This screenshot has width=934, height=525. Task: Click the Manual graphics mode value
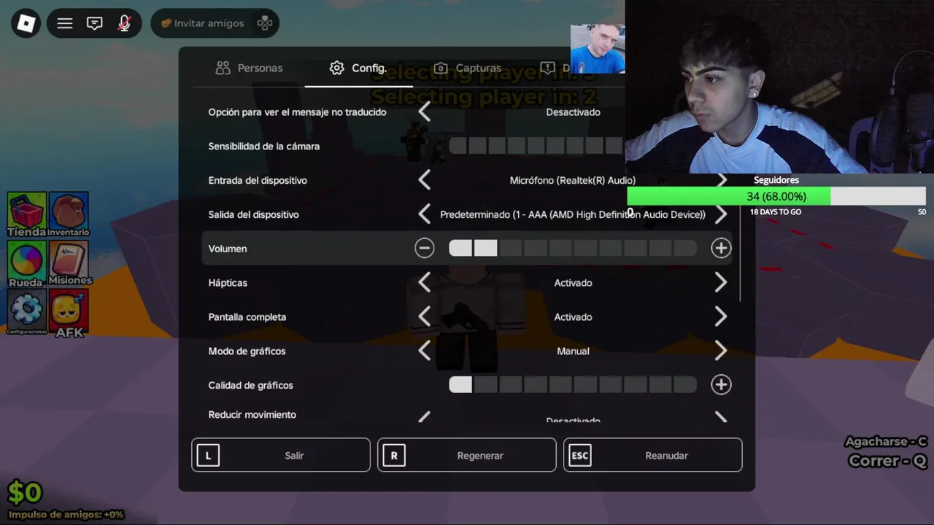pyautogui.click(x=573, y=351)
